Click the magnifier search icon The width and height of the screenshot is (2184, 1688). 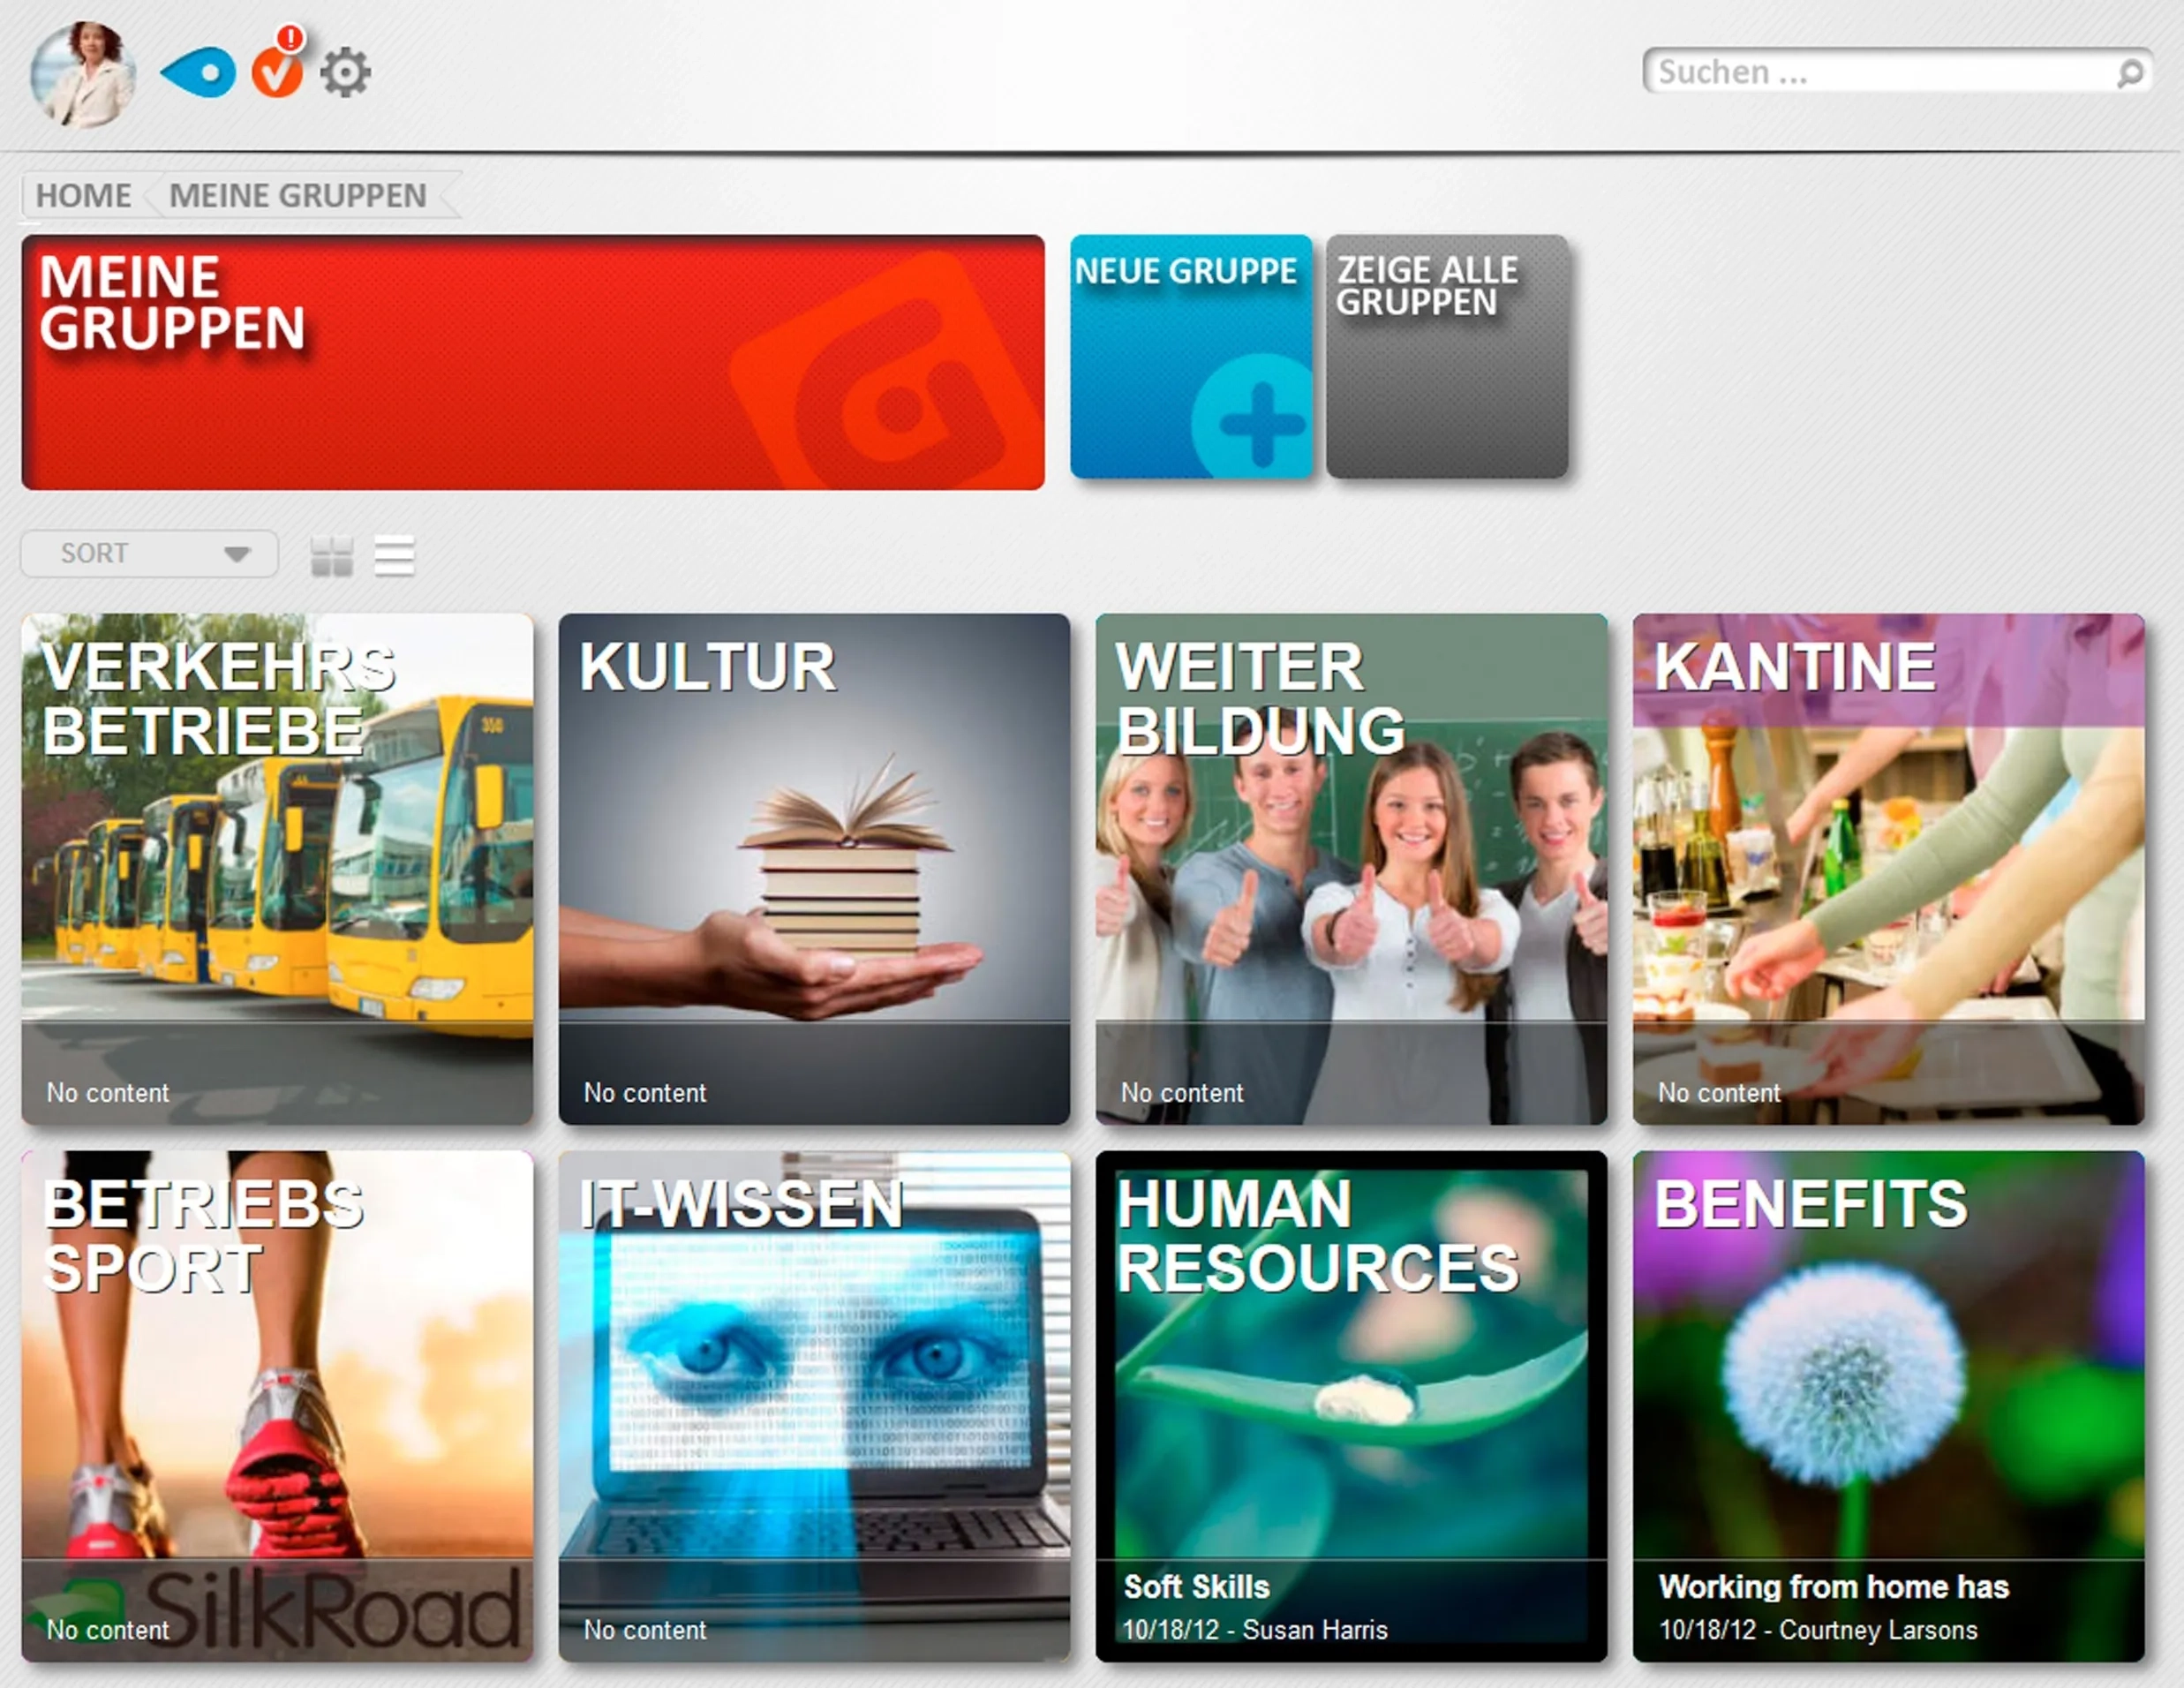click(2129, 73)
